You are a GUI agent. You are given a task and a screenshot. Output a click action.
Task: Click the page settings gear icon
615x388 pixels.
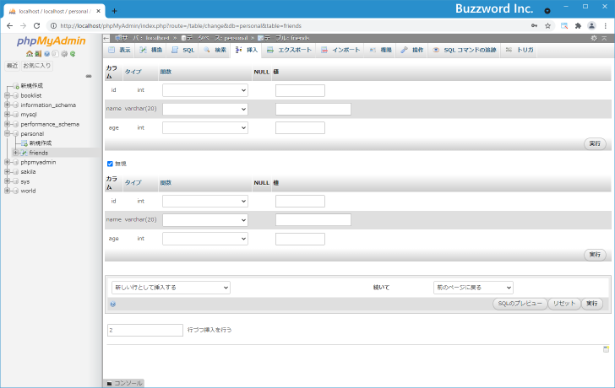click(593, 38)
